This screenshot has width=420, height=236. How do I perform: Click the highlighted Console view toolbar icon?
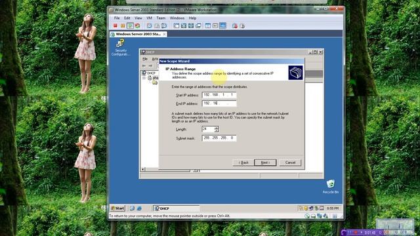[x=222, y=26]
